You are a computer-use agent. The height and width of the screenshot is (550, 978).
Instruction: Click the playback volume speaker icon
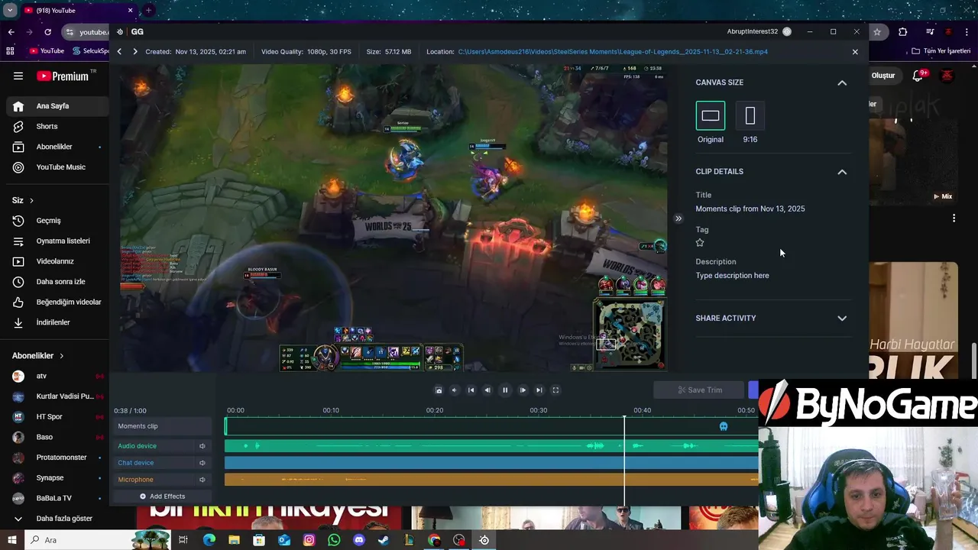tap(454, 390)
